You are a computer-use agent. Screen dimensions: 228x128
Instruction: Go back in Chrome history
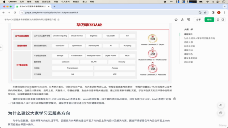(4, 13)
